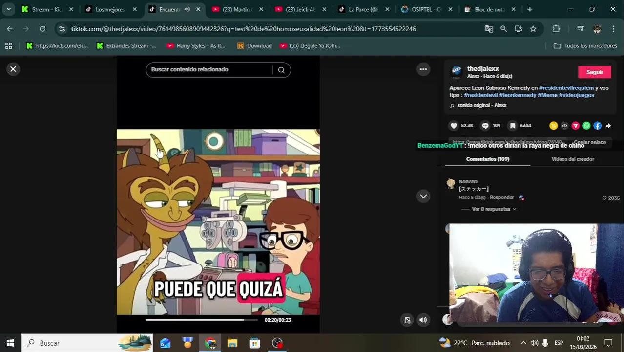Open the notification center icon
Image resolution: width=624 pixels, height=352 pixels.
coord(608,343)
